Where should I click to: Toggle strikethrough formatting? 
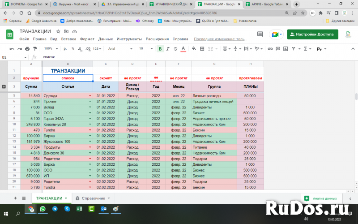tap(175, 48)
